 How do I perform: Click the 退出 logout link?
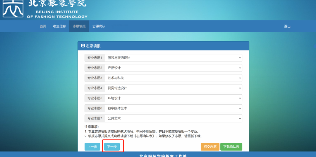coord(287,26)
